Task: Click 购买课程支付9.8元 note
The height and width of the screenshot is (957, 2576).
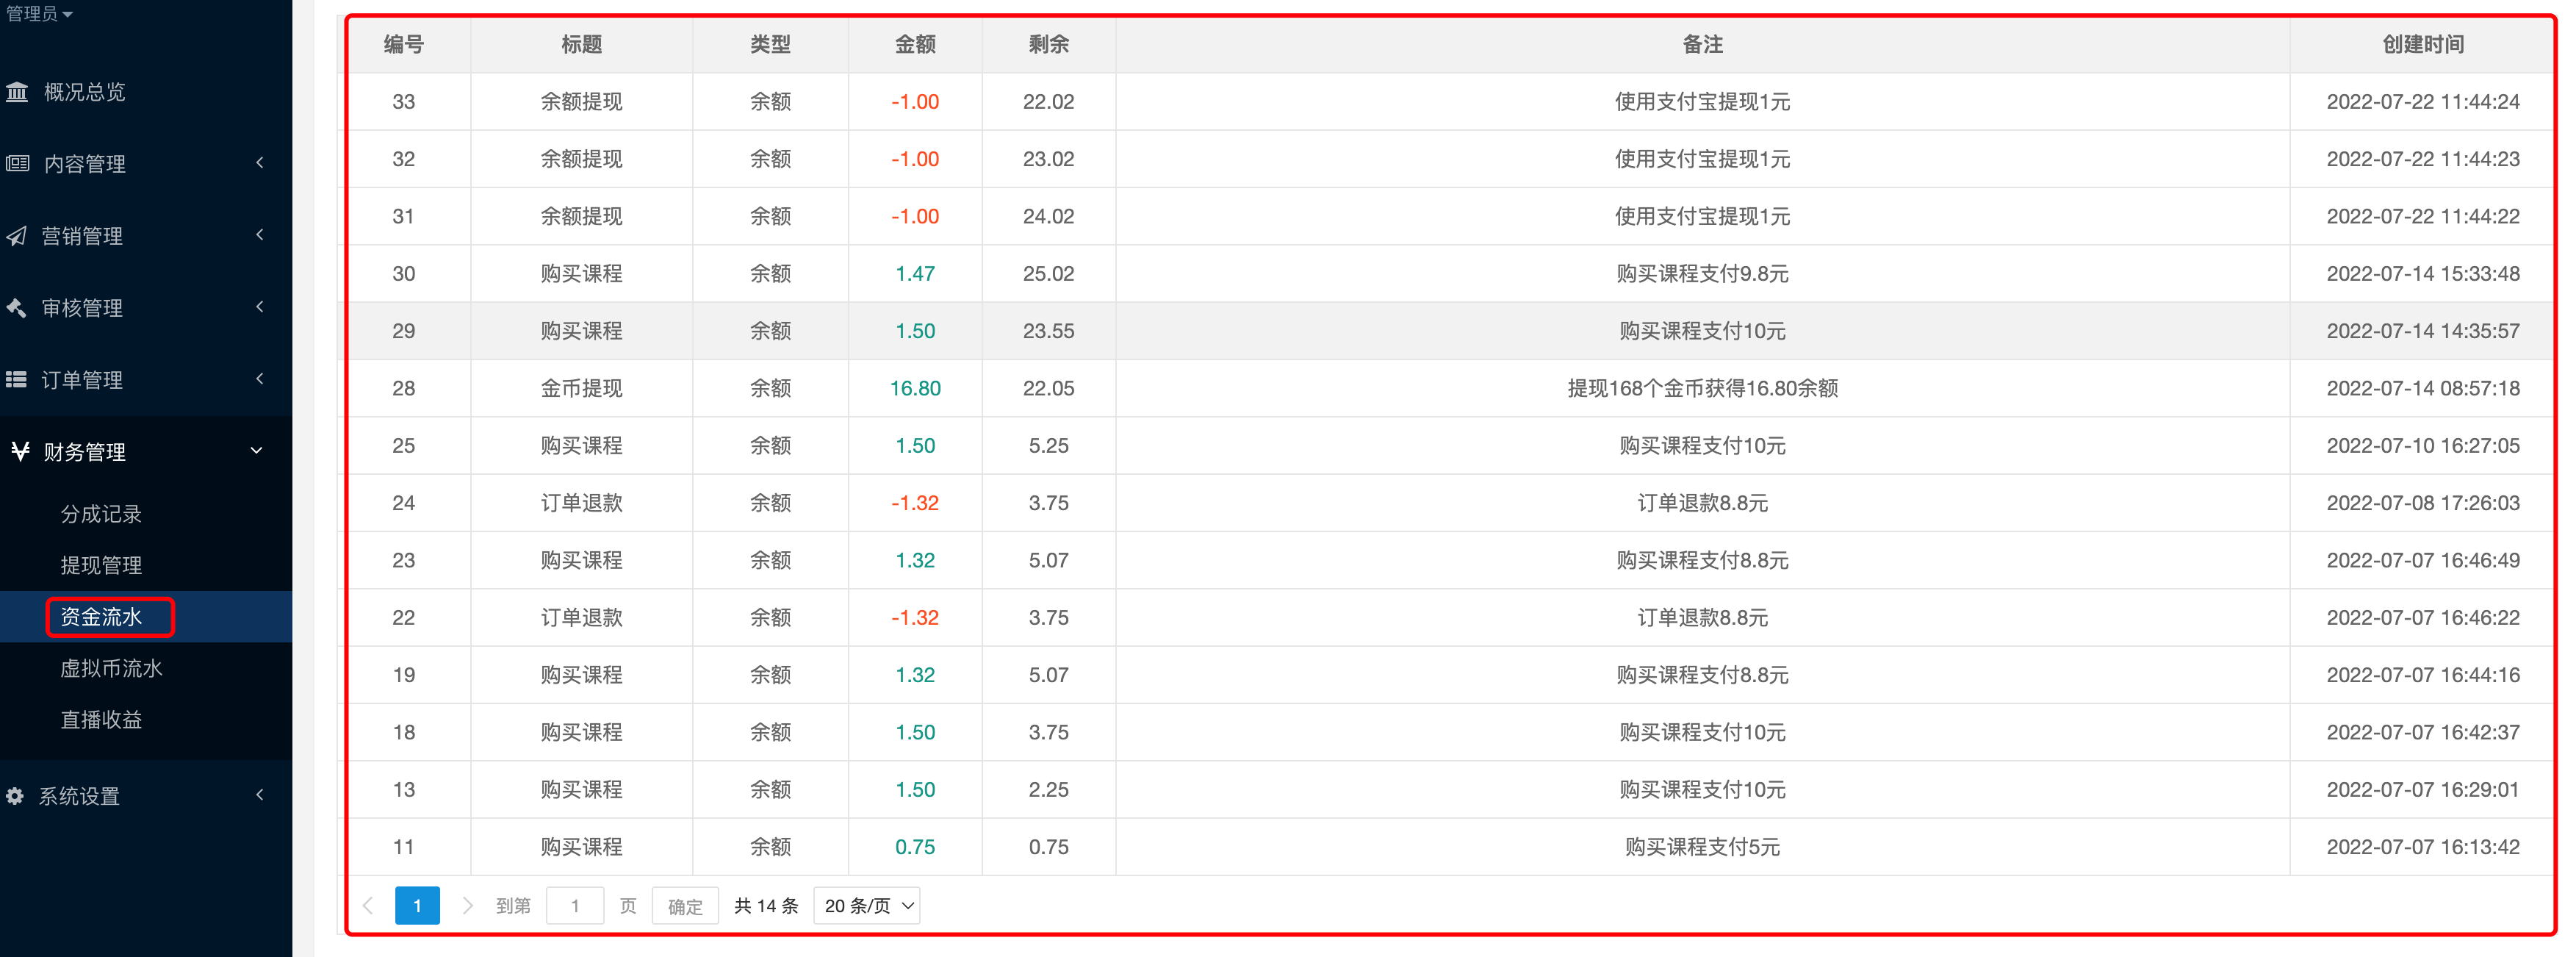Action: tap(1703, 274)
